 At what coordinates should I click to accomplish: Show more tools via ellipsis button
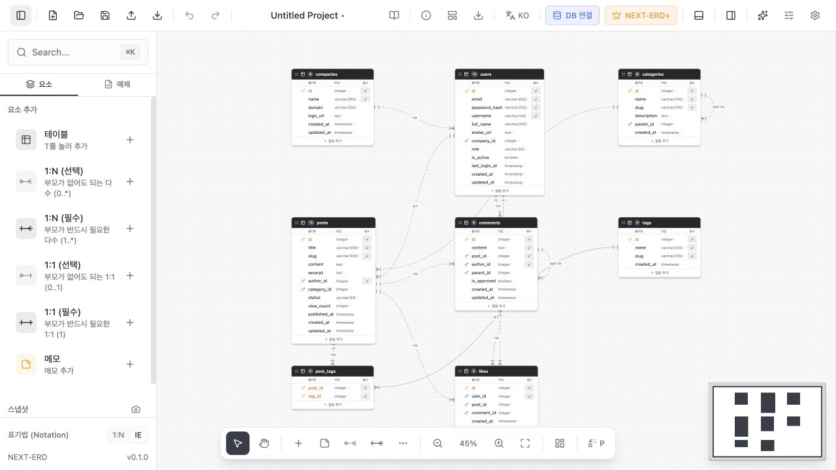pos(403,443)
